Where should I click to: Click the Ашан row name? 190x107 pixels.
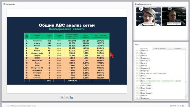coord(37,65)
